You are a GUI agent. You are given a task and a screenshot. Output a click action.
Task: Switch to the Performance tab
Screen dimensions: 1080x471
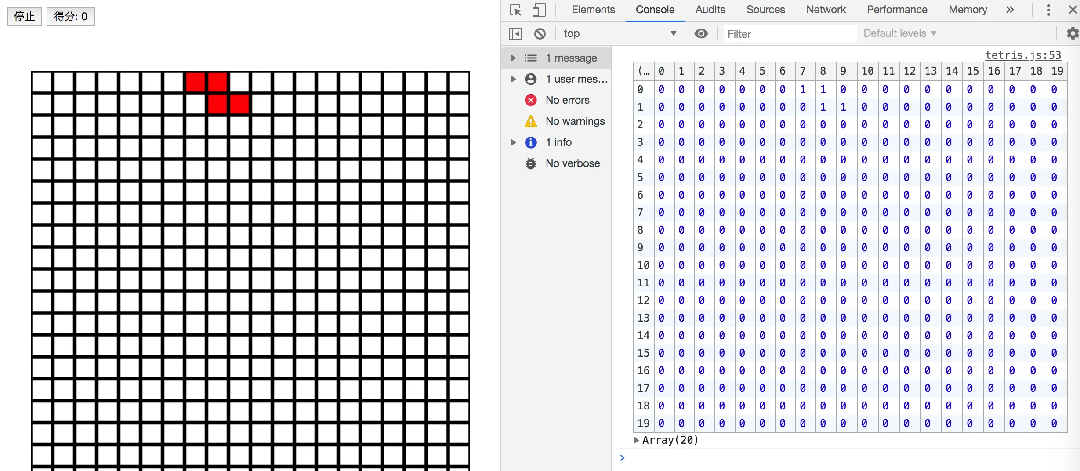pyautogui.click(x=897, y=10)
